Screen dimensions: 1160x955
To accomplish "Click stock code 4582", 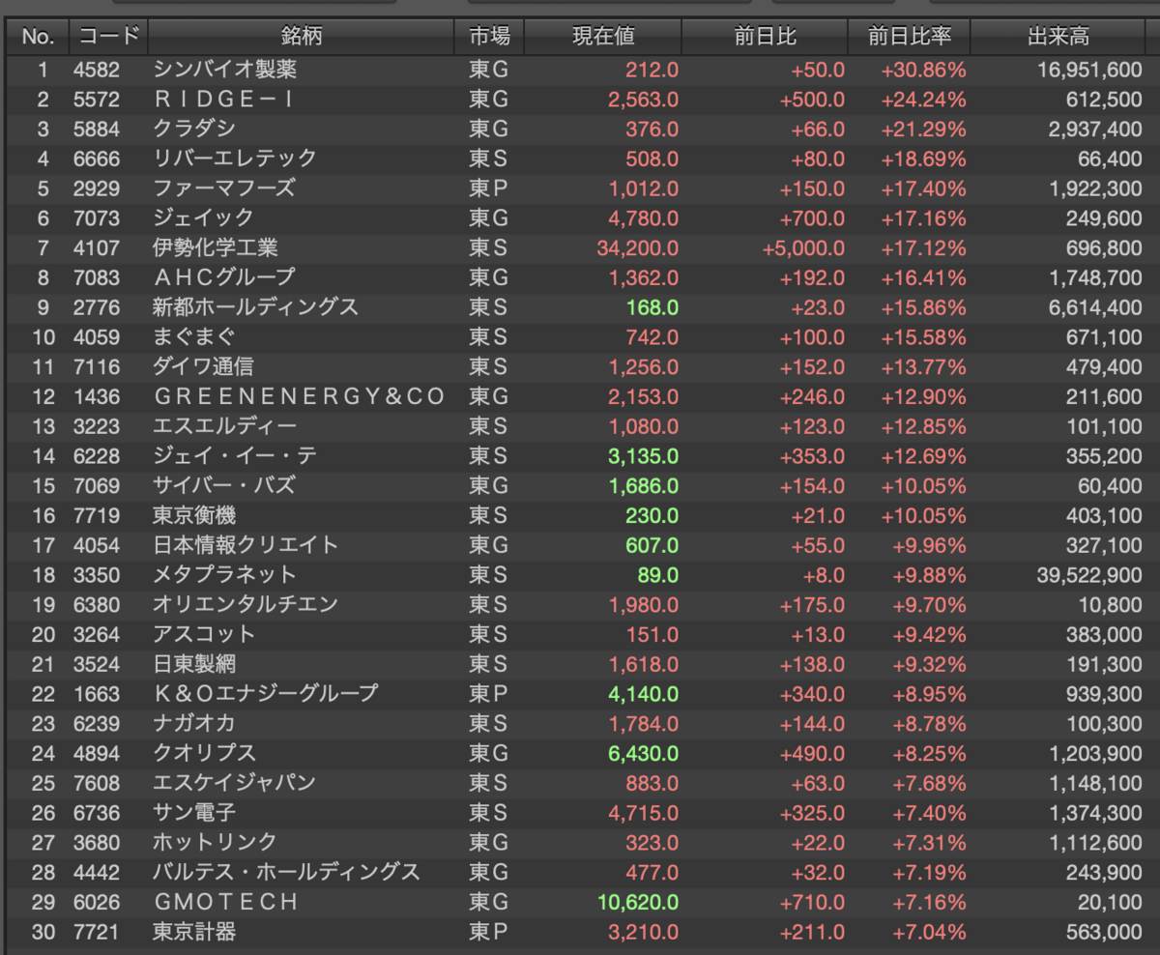I will [97, 70].
